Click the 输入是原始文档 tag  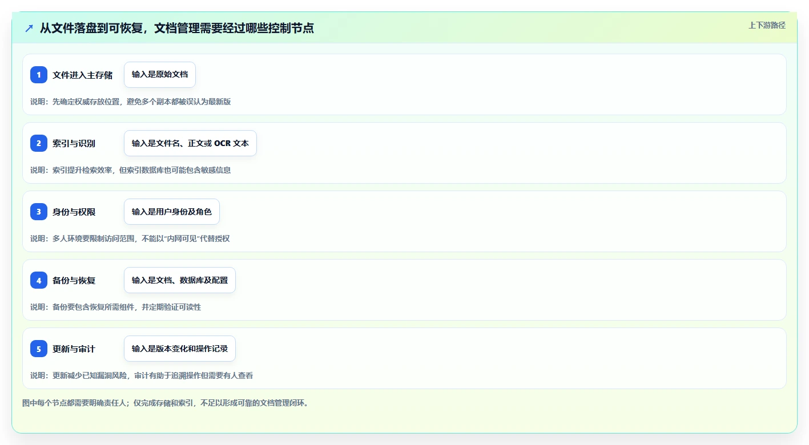coord(160,75)
